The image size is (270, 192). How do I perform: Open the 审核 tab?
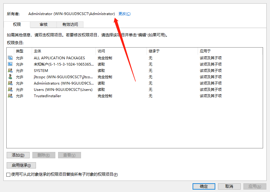(44, 24)
